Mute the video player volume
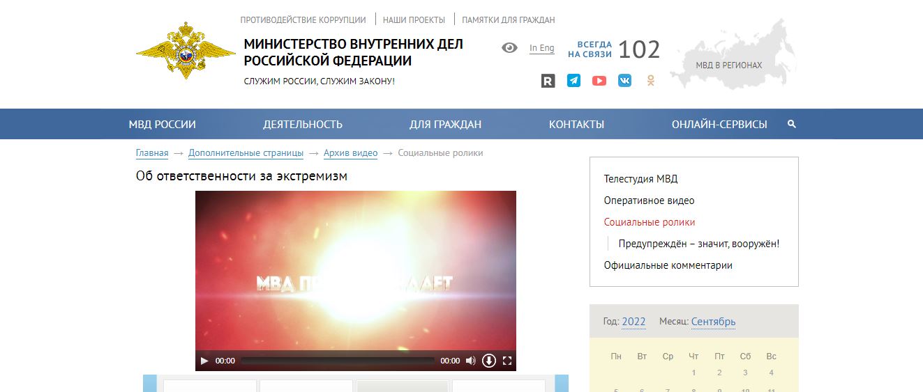The width and height of the screenshot is (923, 392). point(471,361)
